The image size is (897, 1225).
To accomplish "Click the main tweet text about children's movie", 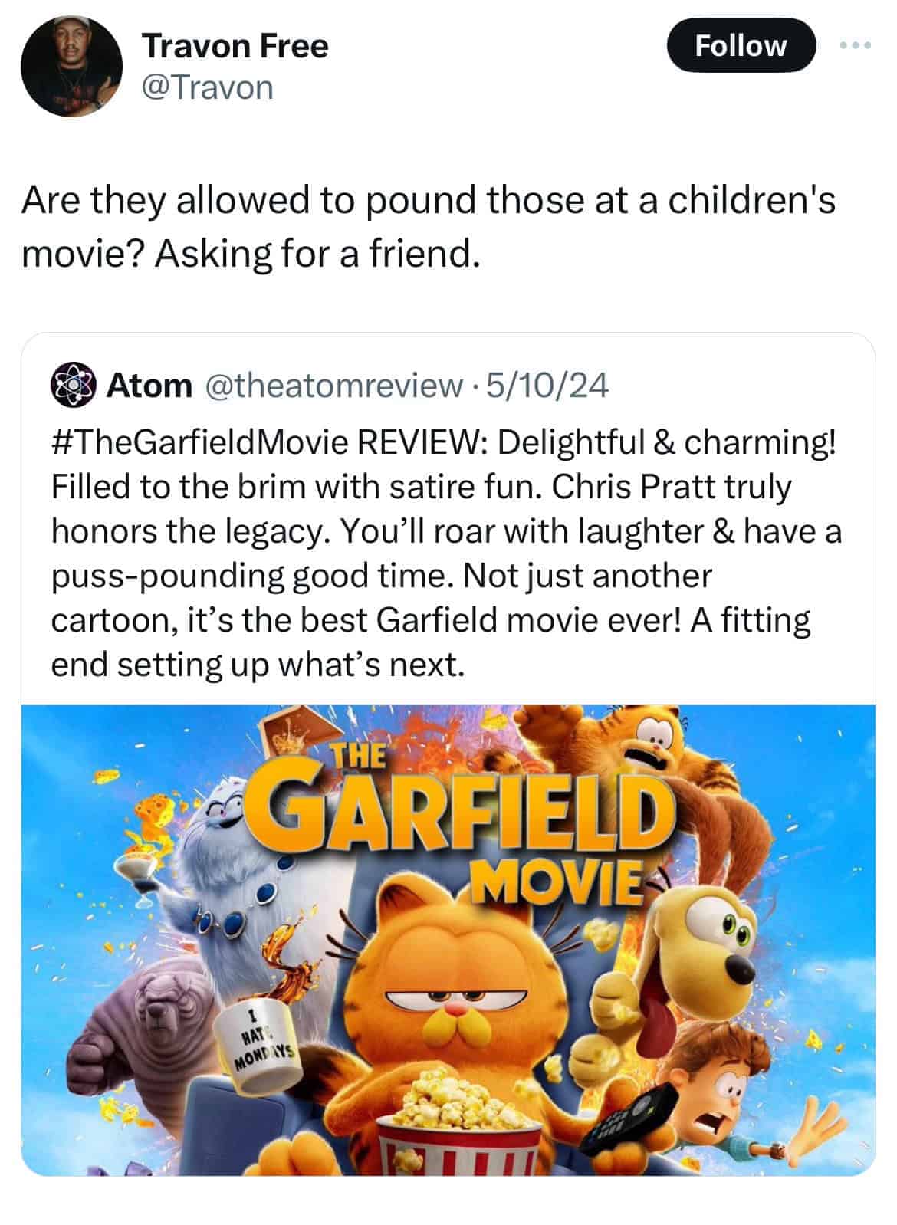I will [x=428, y=227].
